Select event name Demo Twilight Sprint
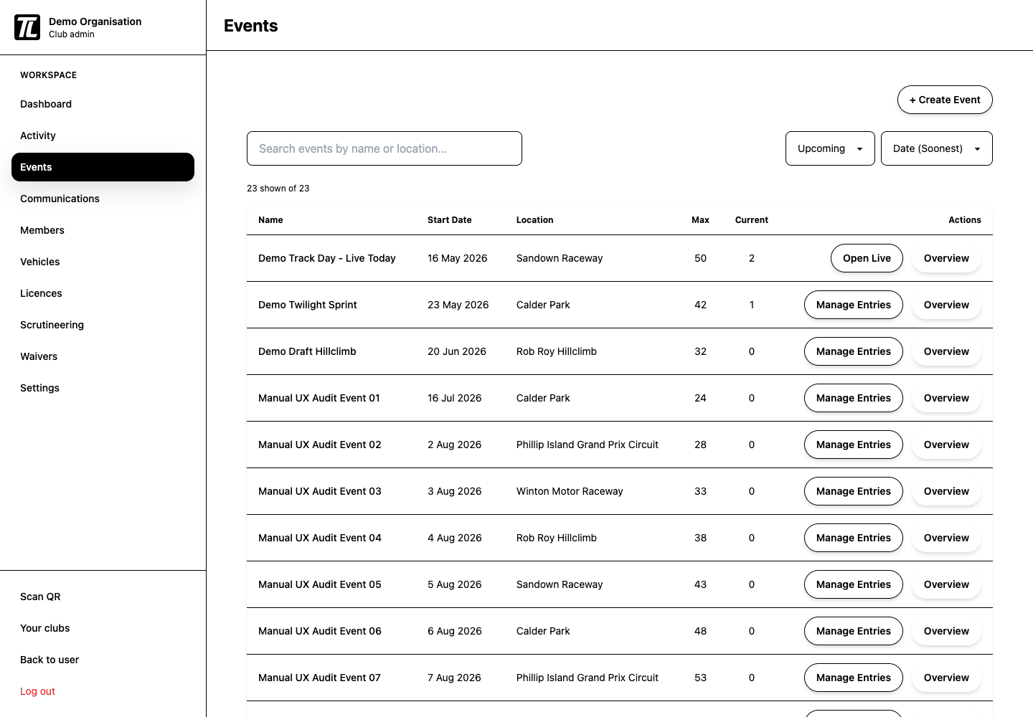 [x=308, y=305]
